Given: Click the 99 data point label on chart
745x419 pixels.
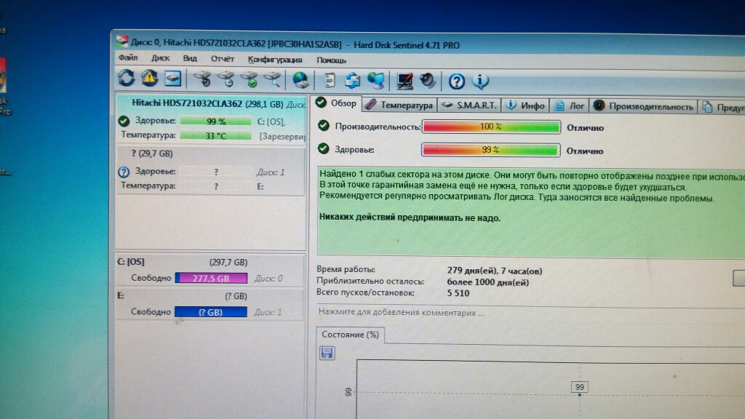Looking at the screenshot, I should click(580, 387).
